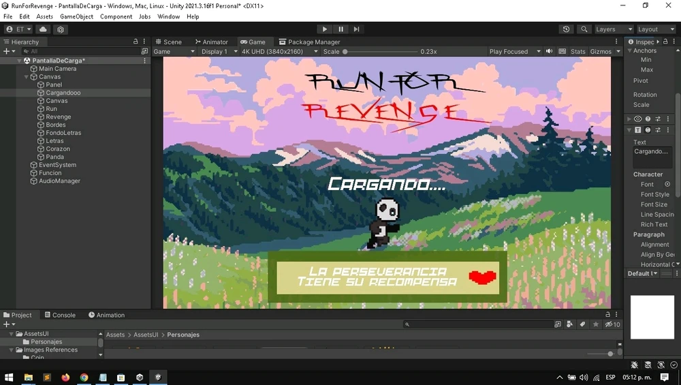This screenshot has height=385, width=681.
Task: Open the undo history icon
Action: tap(566, 29)
